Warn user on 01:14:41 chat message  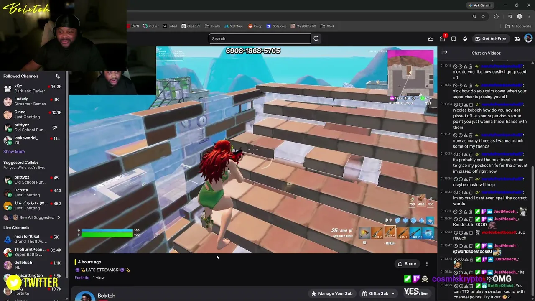point(465,135)
